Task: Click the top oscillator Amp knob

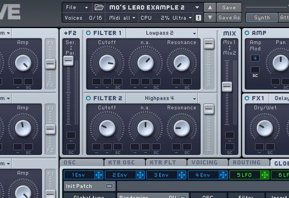Action: (23, 63)
